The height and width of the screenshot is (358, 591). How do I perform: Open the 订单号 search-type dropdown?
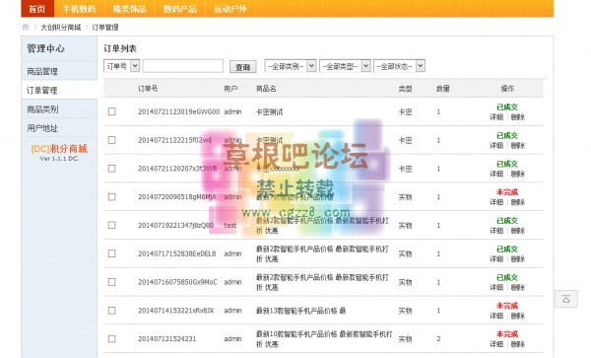pyautogui.click(x=121, y=66)
